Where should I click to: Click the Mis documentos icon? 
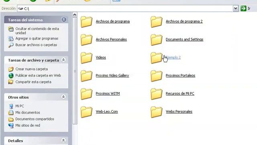coord(11,112)
